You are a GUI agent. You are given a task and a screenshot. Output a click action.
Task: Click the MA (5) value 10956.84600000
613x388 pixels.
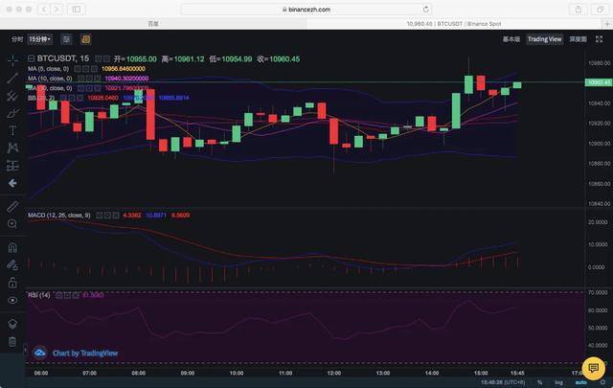tap(124, 69)
